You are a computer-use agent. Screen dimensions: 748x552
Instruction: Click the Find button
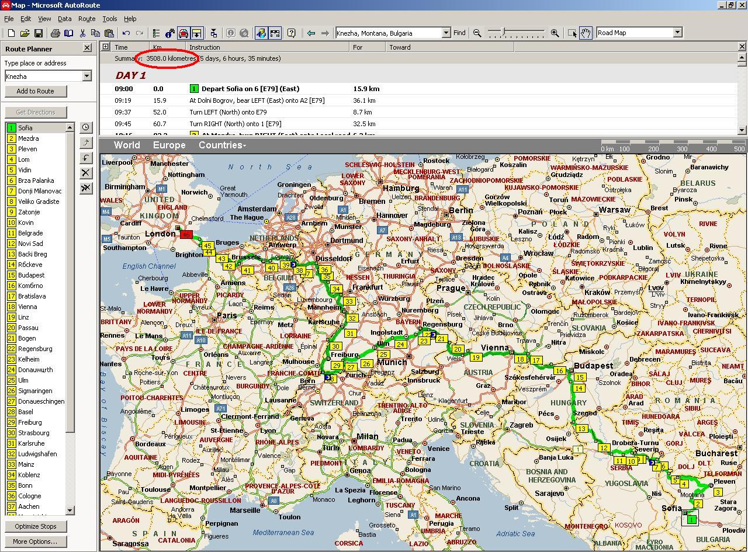459,33
